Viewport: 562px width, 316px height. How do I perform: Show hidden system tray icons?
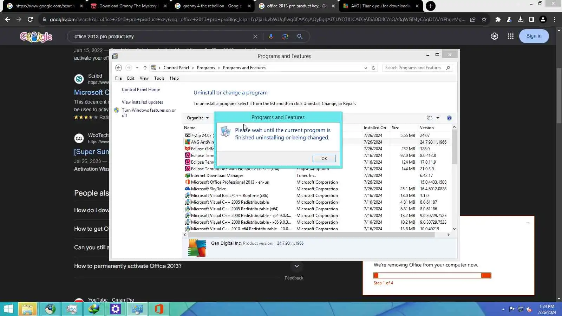coord(503,309)
